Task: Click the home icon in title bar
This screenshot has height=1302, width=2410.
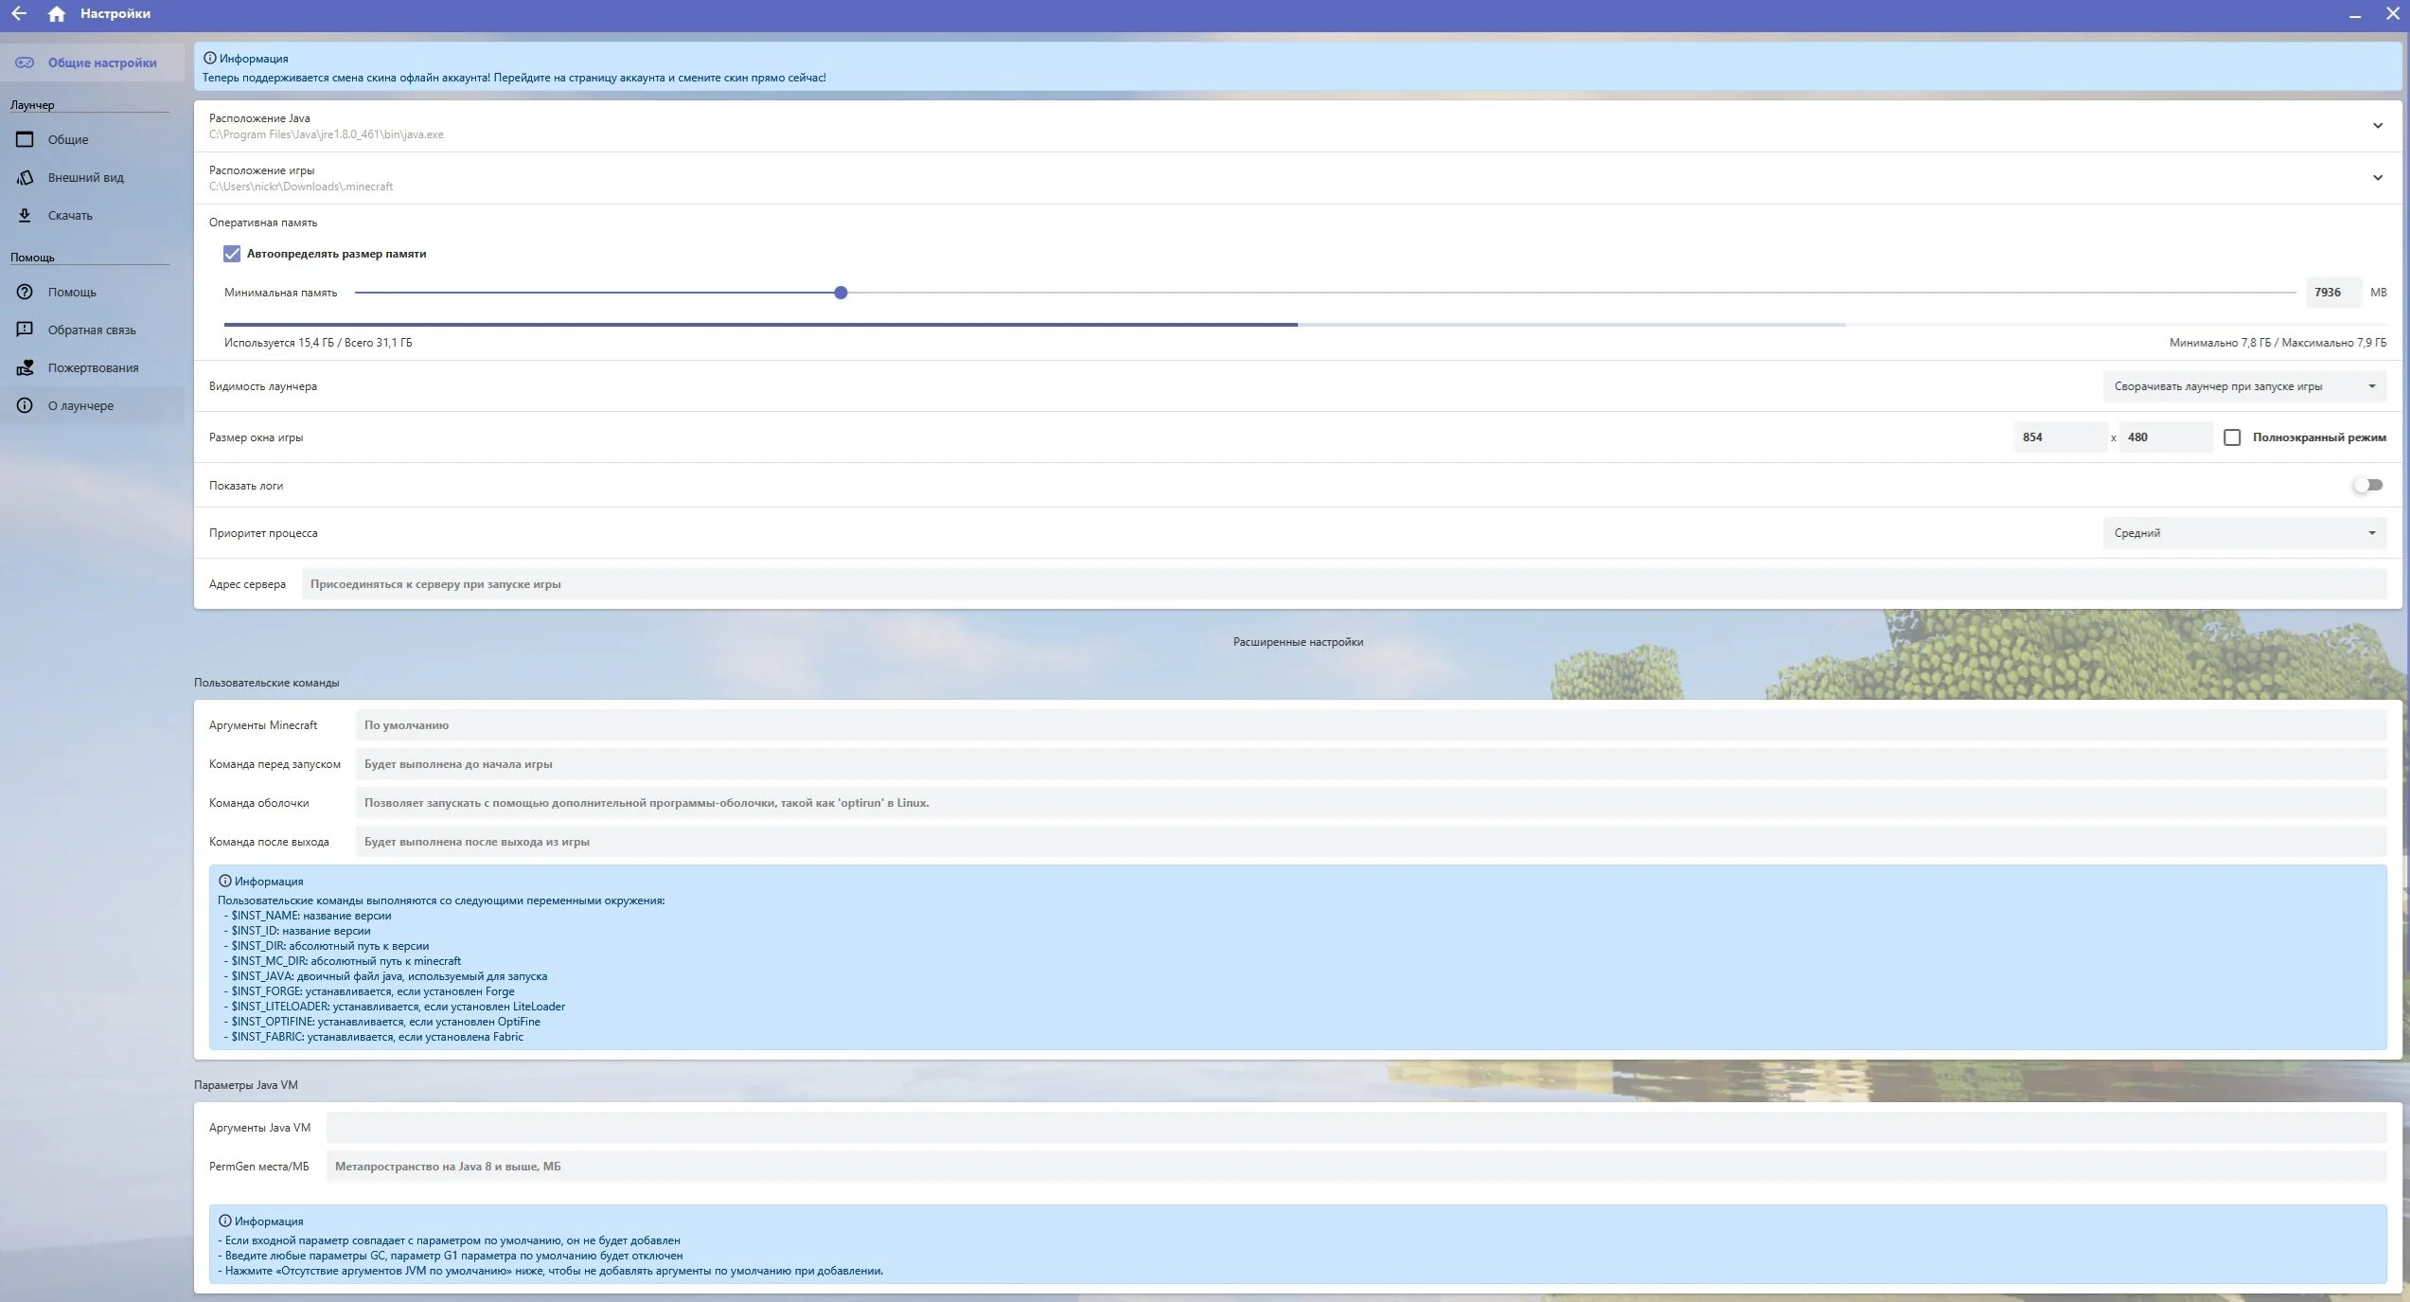Action: tap(57, 13)
